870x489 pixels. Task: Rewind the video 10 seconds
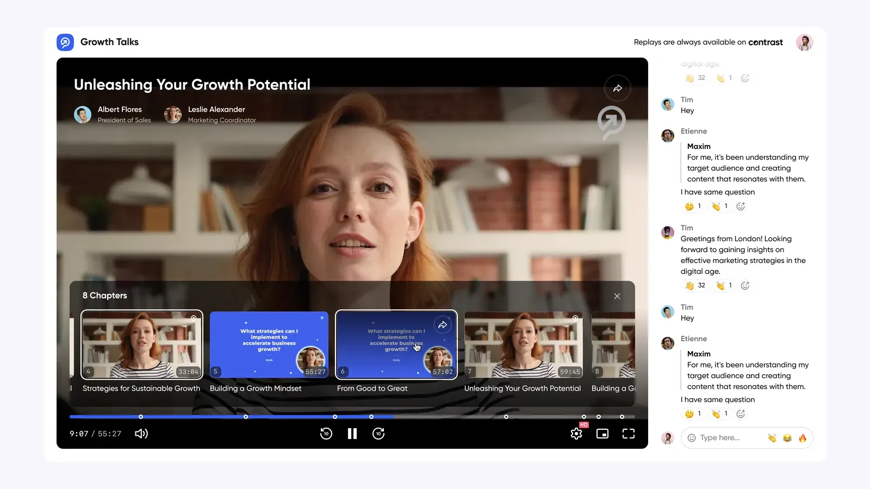pos(325,434)
